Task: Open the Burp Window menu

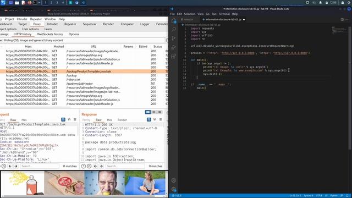Action: tap(50, 19)
